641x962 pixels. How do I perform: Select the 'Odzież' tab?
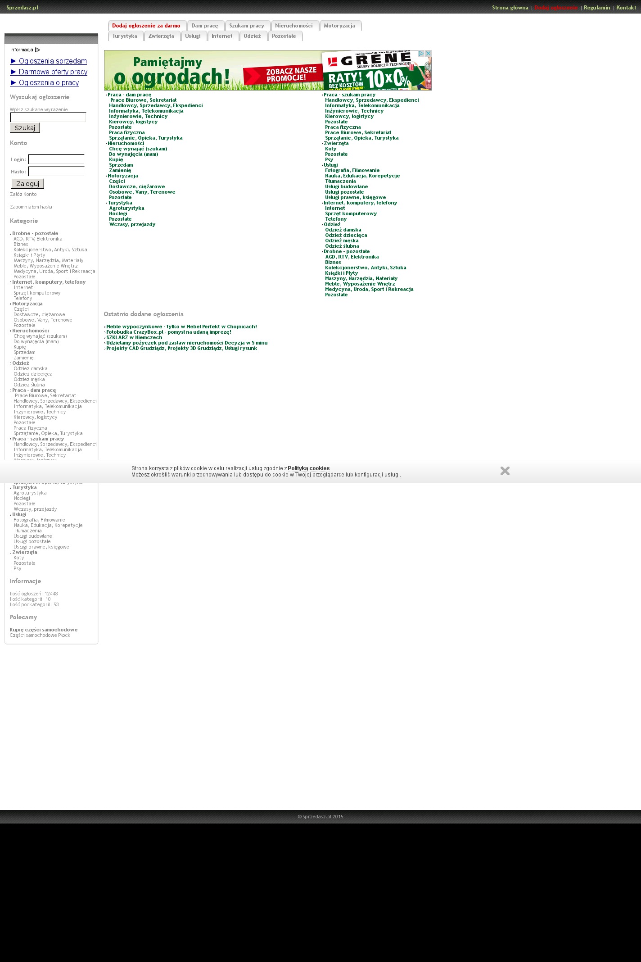coord(252,36)
